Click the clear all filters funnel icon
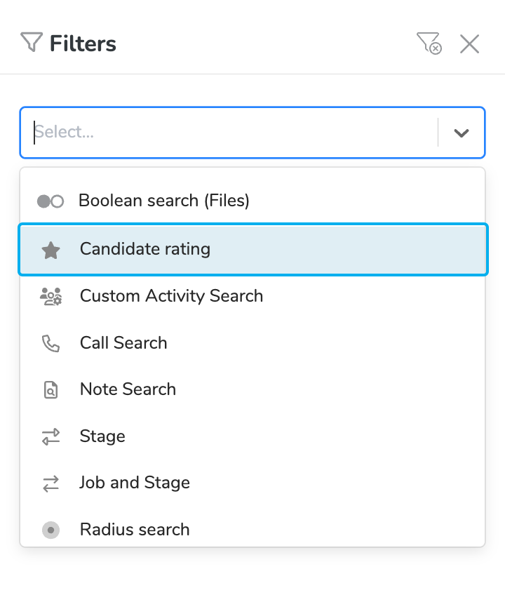This screenshot has width=505, height=609. click(x=429, y=43)
